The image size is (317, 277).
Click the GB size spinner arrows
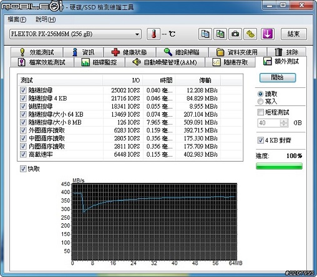pos(284,123)
